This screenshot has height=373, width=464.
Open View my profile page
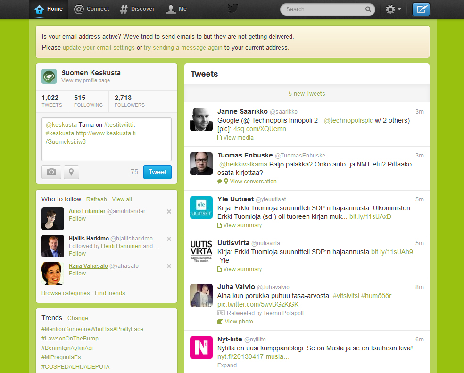[x=85, y=80]
